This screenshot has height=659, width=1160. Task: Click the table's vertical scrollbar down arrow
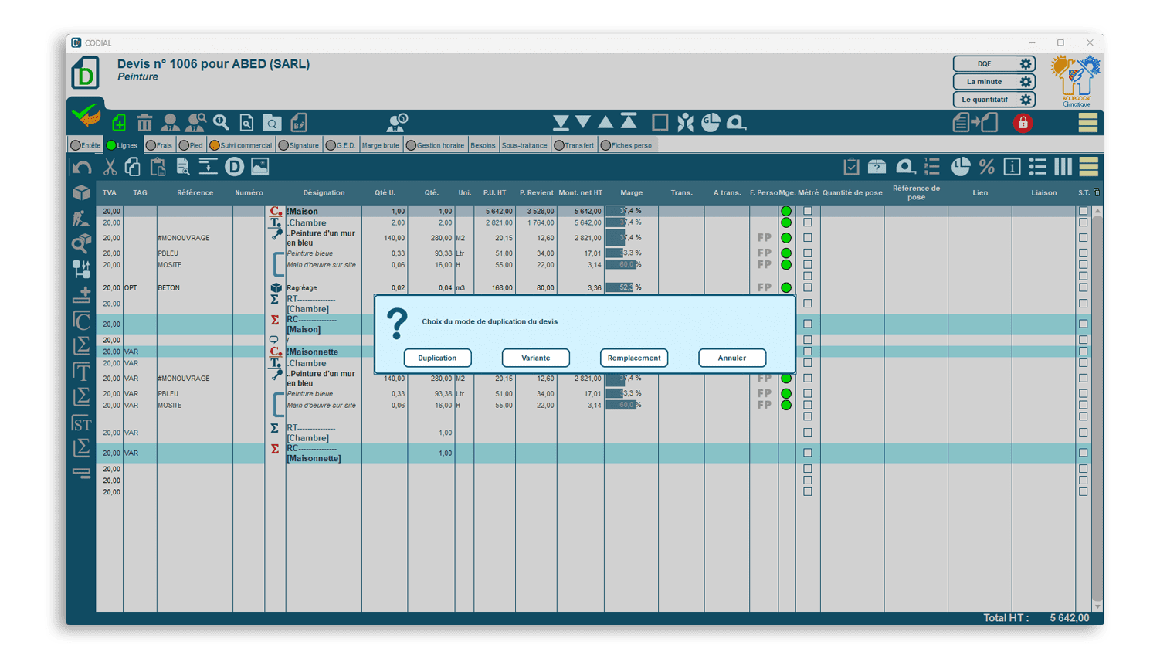tap(1097, 606)
